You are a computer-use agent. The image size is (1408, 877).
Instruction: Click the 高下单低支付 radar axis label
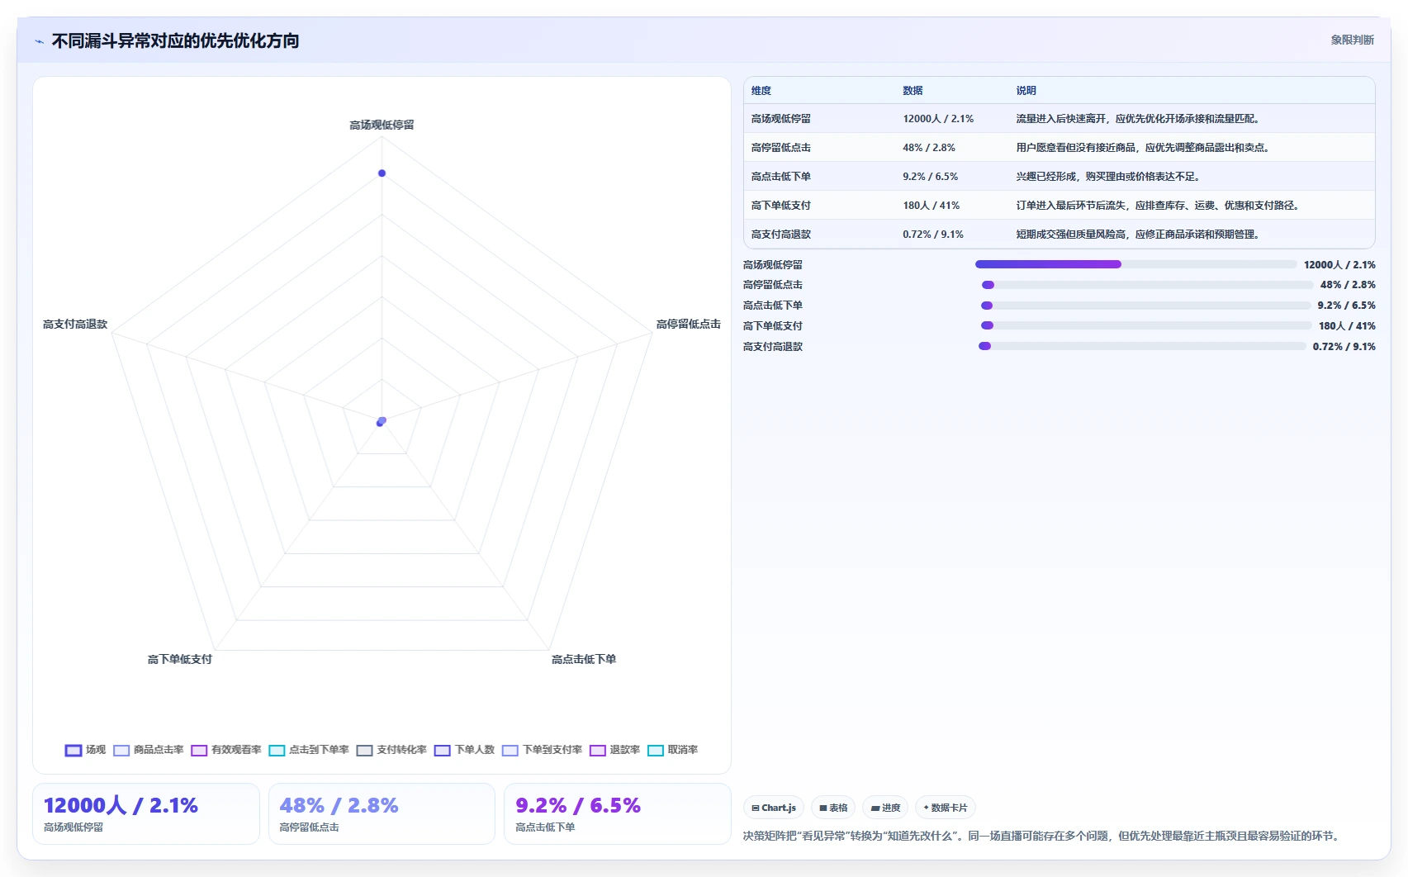point(179,659)
